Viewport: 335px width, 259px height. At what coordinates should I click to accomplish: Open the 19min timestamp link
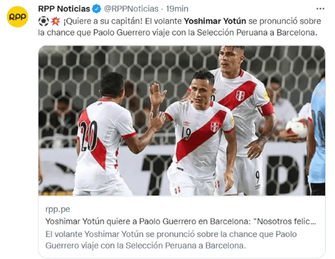(x=177, y=9)
